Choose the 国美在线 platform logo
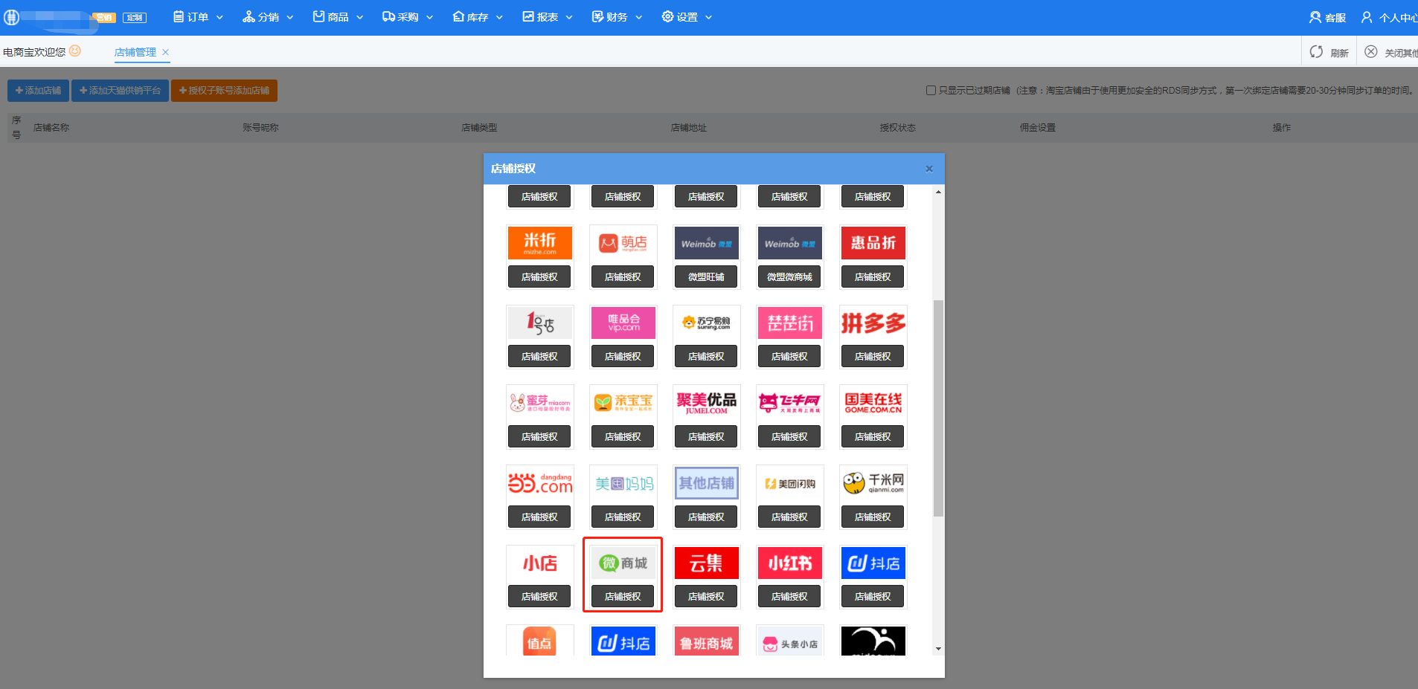 coord(873,403)
